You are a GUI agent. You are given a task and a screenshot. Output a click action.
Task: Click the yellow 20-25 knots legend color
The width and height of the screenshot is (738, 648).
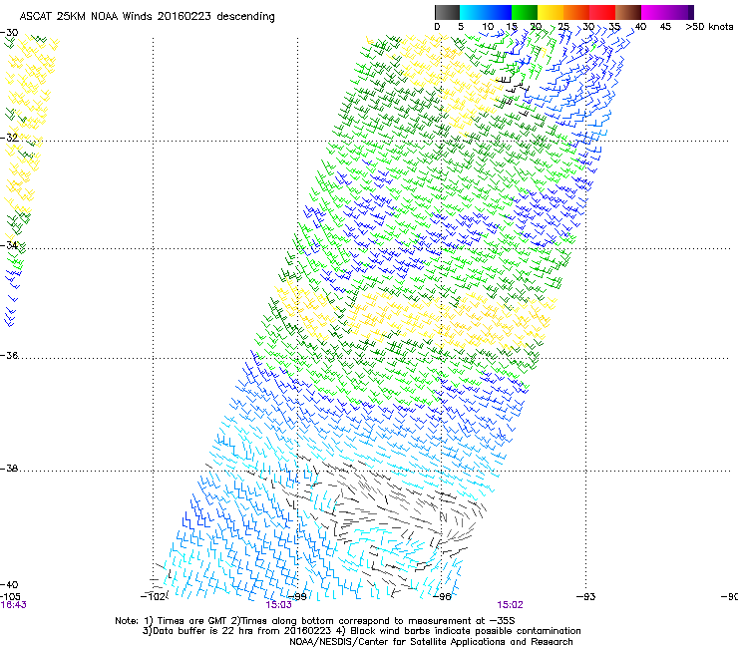551,12
